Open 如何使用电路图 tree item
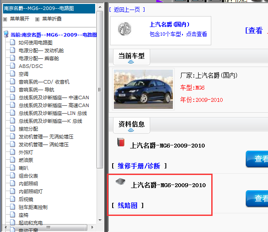Viewport: 268px width, 232px height. (35, 43)
